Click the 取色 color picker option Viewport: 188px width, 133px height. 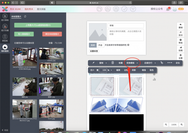coord(152,70)
